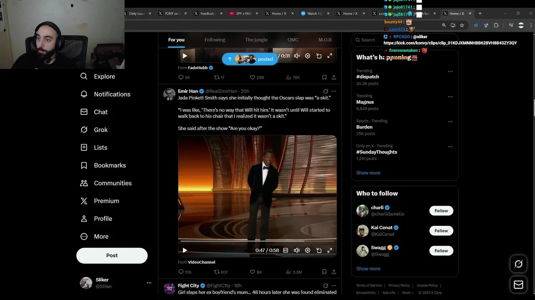
Task: Click the Grok icon on Emir Han post
Action: coord(326,91)
